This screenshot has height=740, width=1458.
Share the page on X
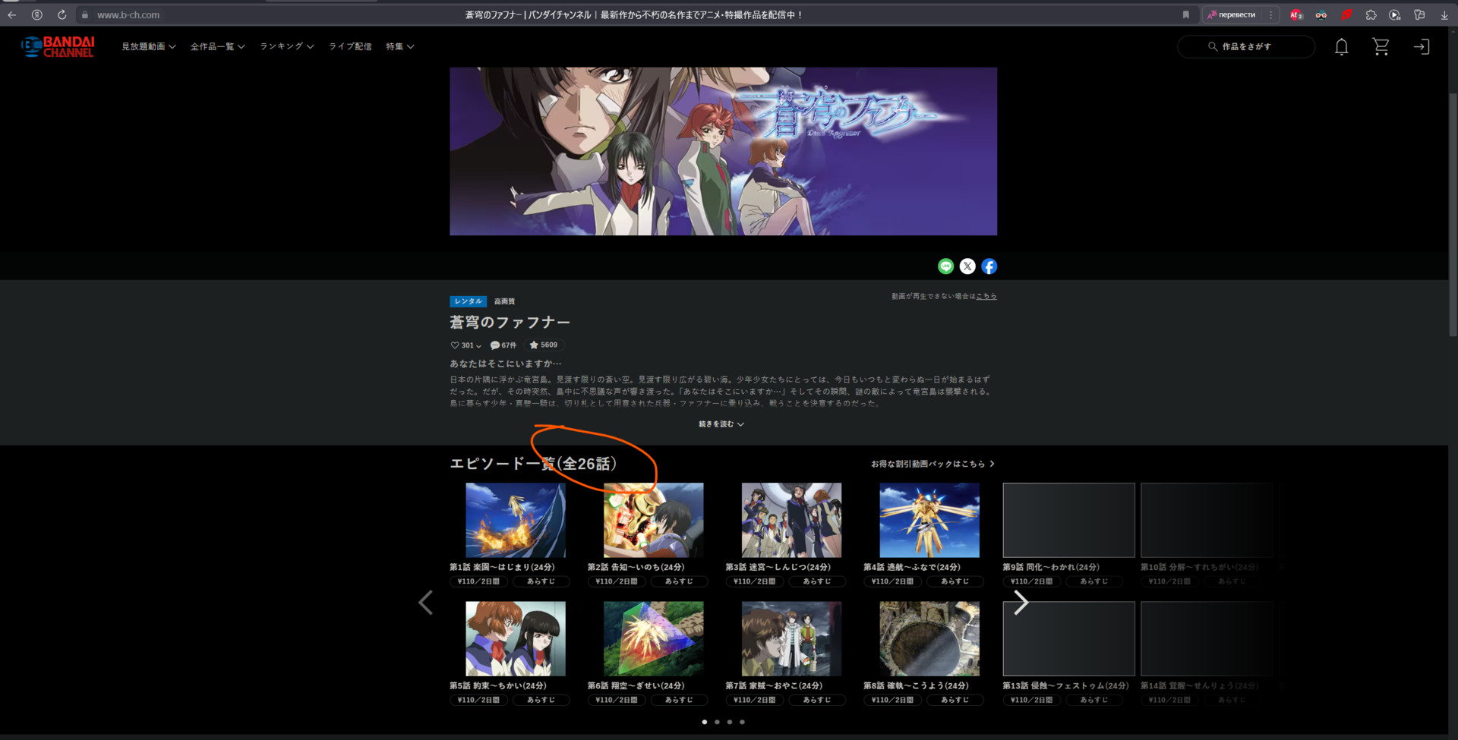point(967,266)
